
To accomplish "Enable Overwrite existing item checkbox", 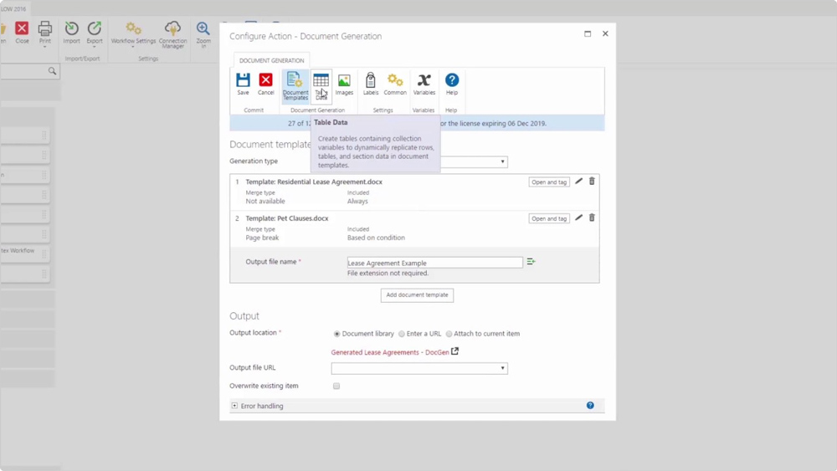I will (336, 387).
